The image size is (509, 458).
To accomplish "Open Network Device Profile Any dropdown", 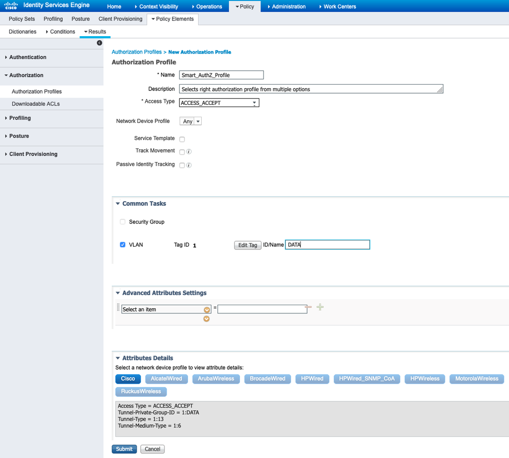I will (191, 121).
